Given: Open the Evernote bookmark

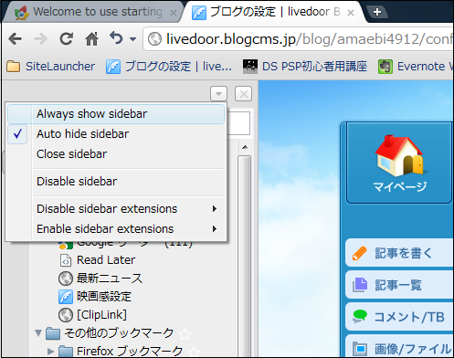Looking at the screenshot, I should click(x=416, y=67).
